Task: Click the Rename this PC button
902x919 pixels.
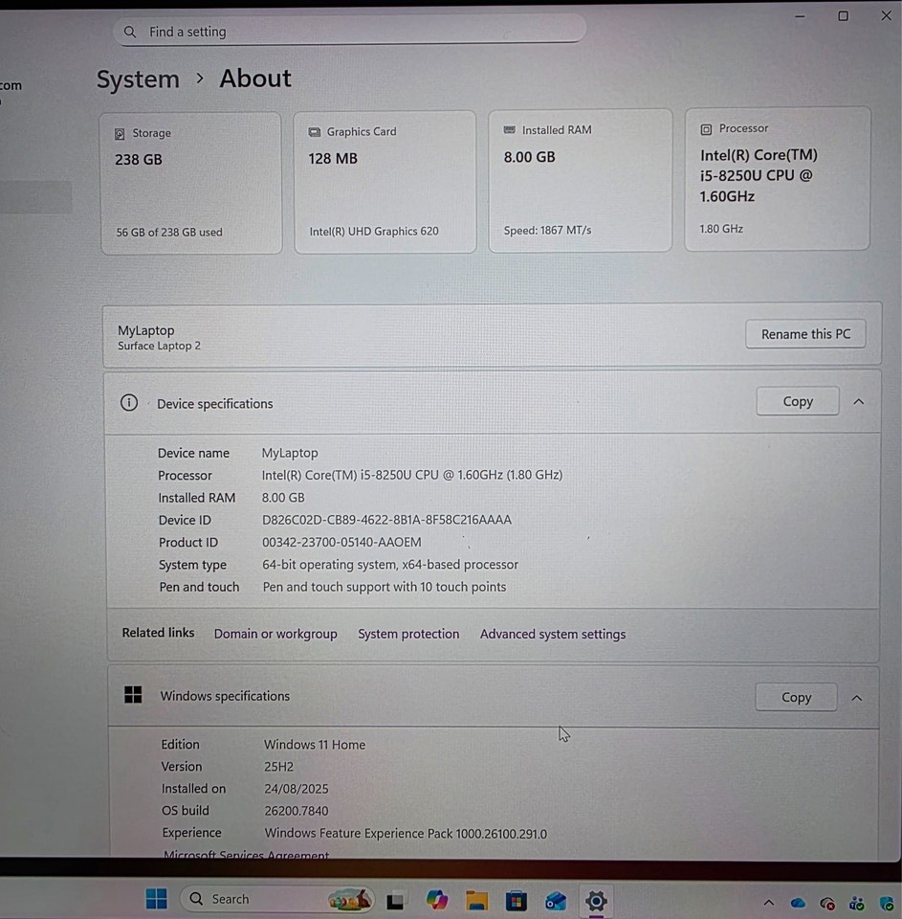Action: click(805, 334)
